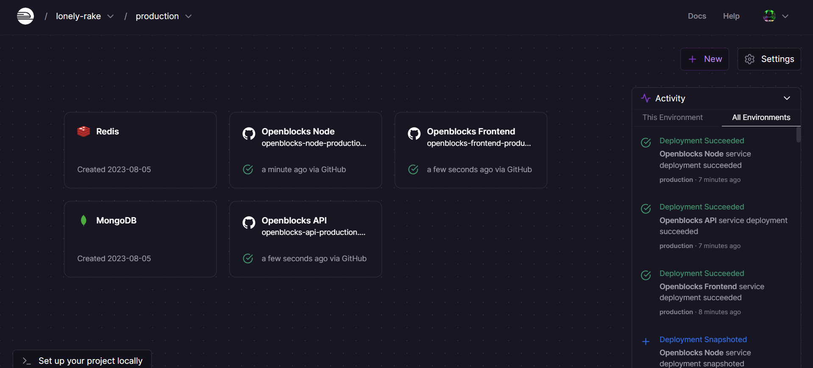Click GitHub icon on Openblocks Frontend card
813x368 pixels.
(414, 134)
